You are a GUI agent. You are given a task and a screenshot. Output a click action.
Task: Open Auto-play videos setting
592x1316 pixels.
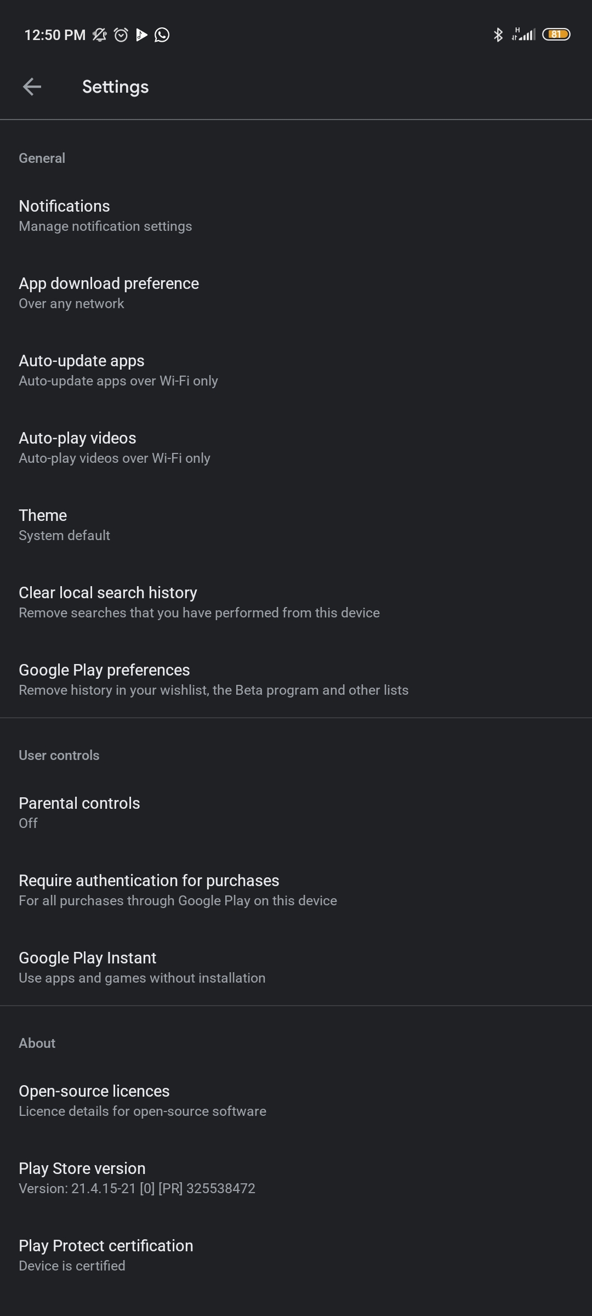point(296,447)
